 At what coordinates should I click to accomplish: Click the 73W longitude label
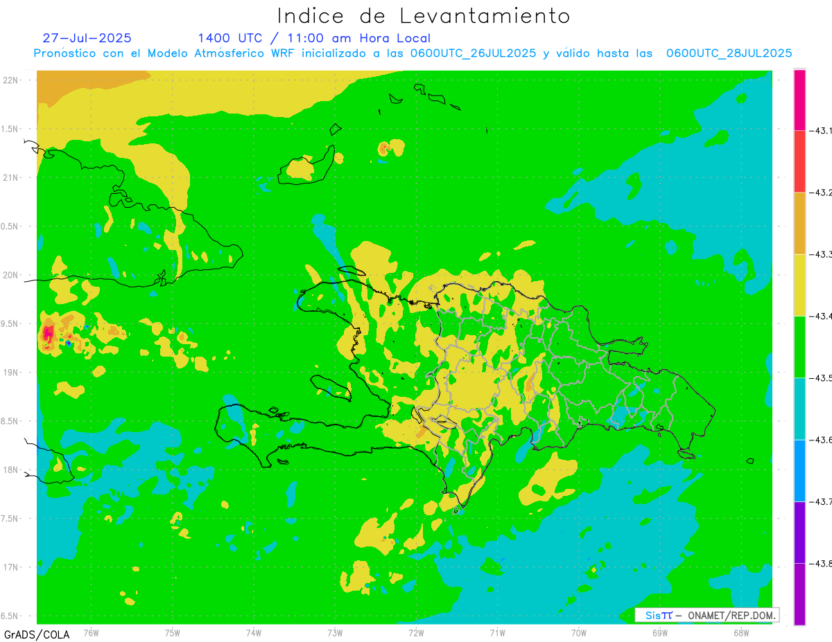tap(335, 634)
